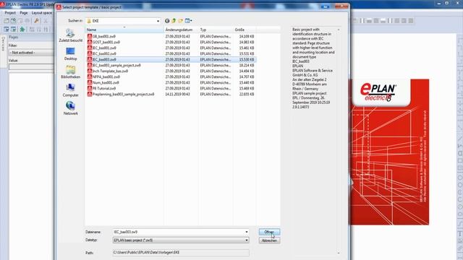The image size is (463, 260).
Task: Sort by the Typ column header
Action: (216, 30)
